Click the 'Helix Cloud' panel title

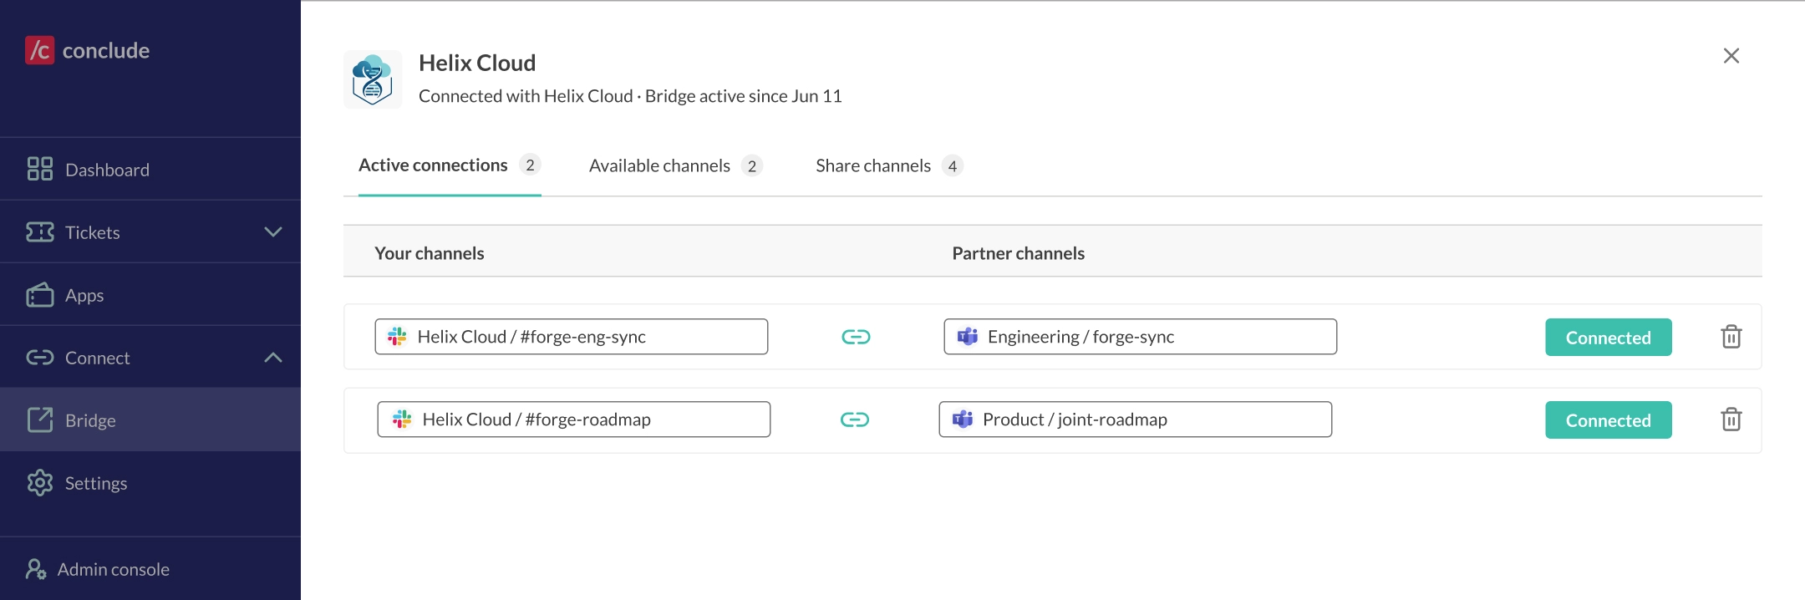point(477,63)
